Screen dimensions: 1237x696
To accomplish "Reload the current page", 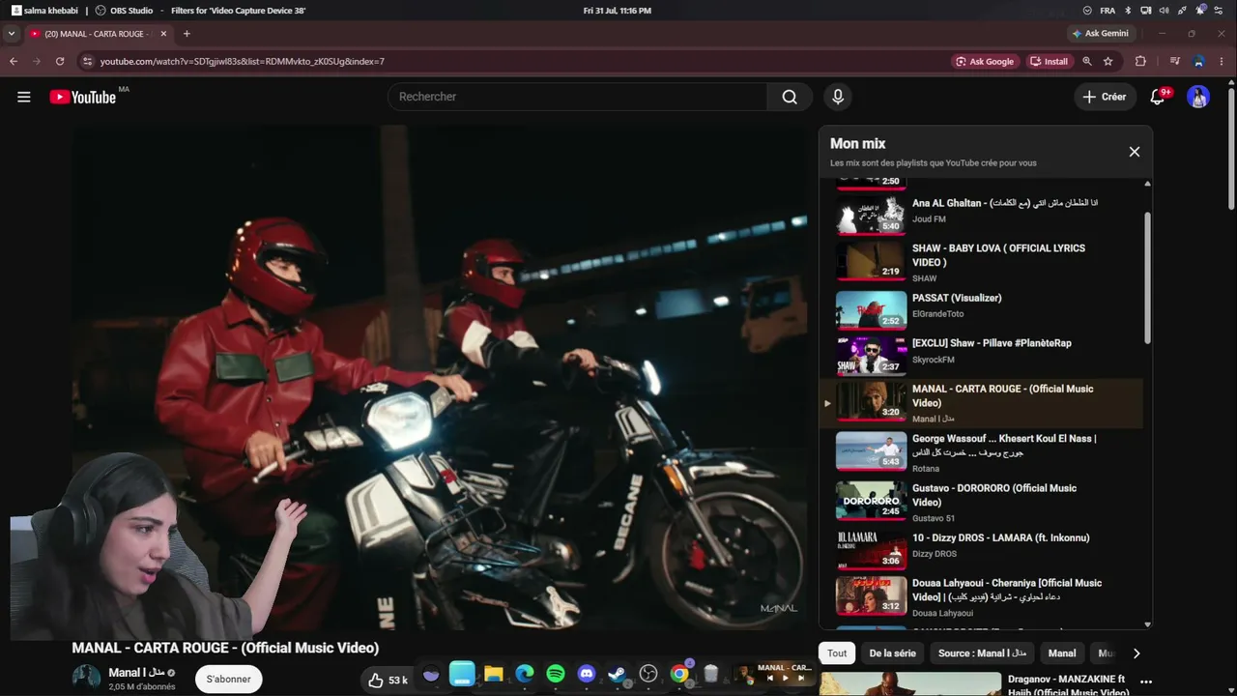I will (x=60, y=61).
